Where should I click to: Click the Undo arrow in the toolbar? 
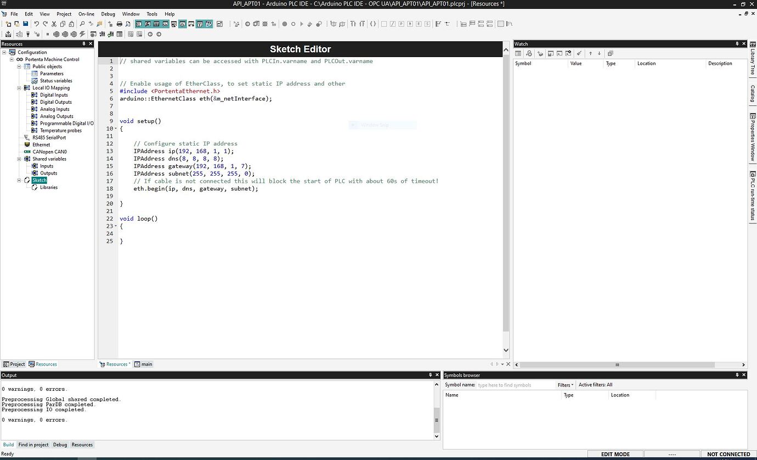[x=36, y=24]
